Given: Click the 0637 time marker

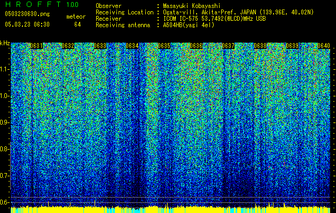Looking at the screenshot, I should (228, 46).
